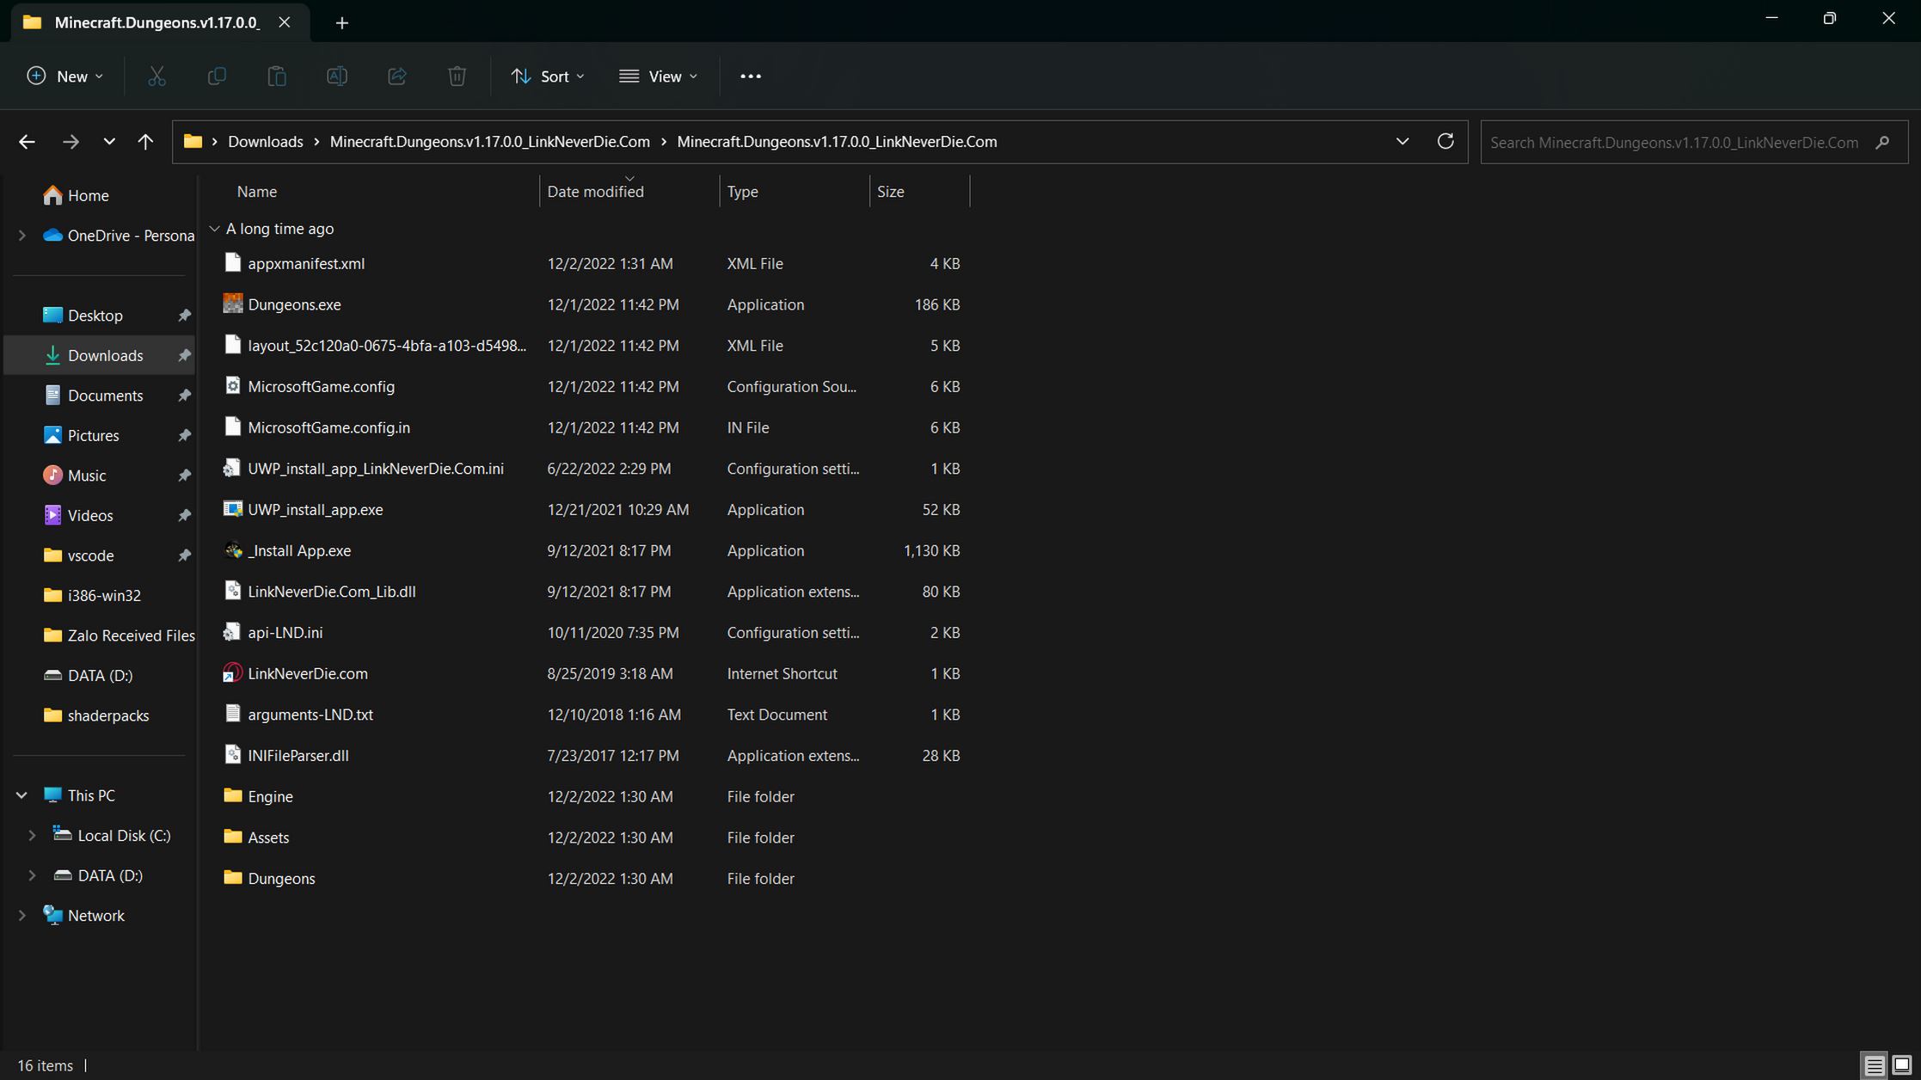The width and height of the screenshot is (1921, 1080).
Task: Expand the This PC section
Action: pyautogui.click(x=20, y=794)
